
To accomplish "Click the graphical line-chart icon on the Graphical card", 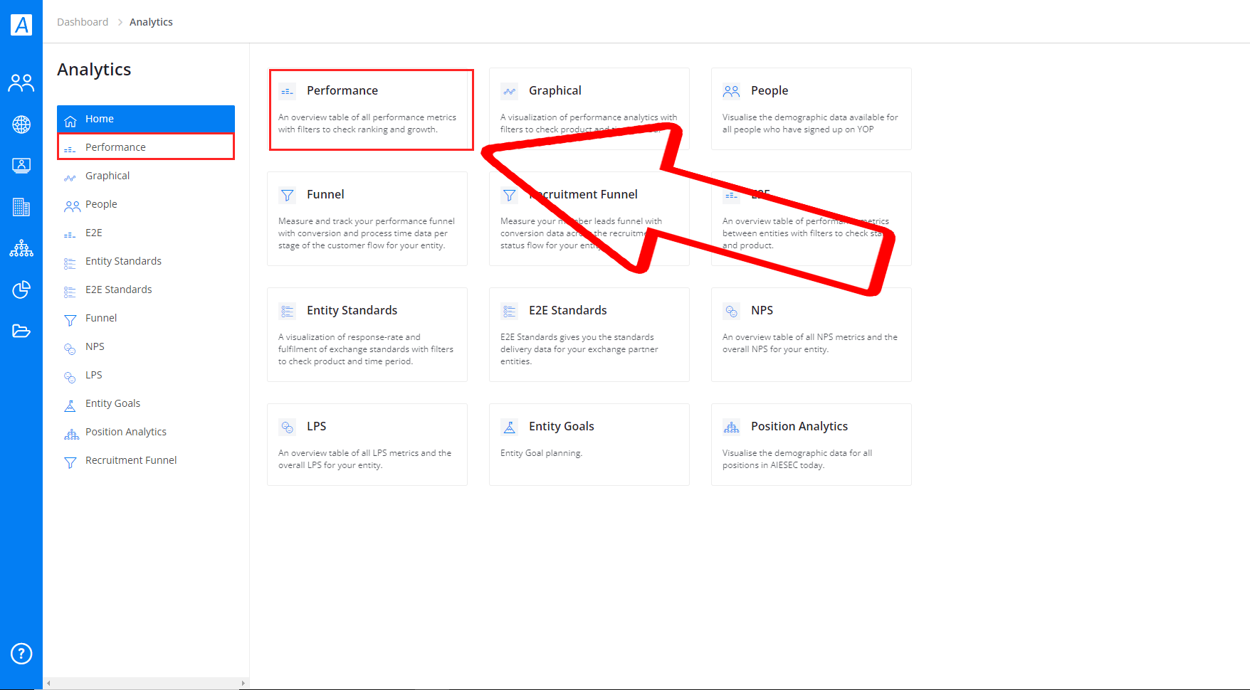I will [x=509, y=91].
